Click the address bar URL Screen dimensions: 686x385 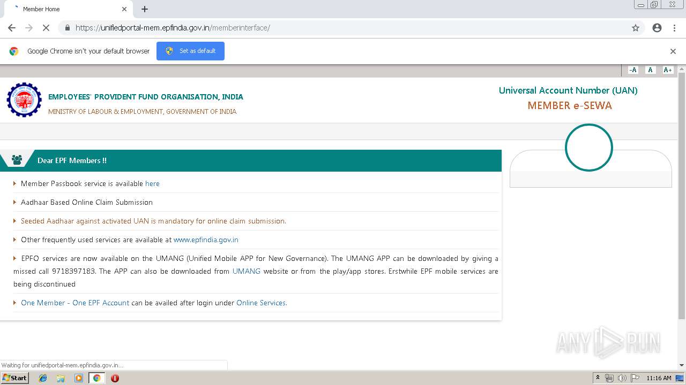[x=173, y=28]
